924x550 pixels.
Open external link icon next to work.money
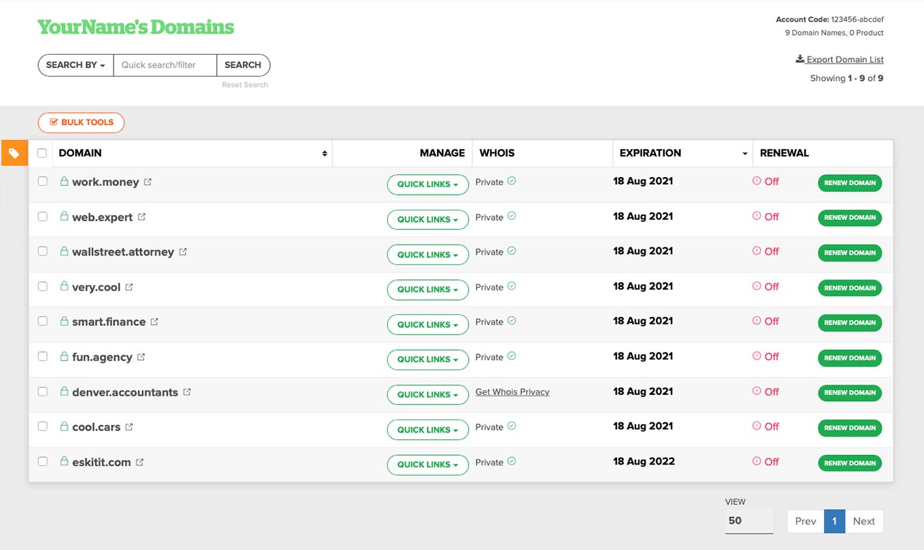pos(148,182)
